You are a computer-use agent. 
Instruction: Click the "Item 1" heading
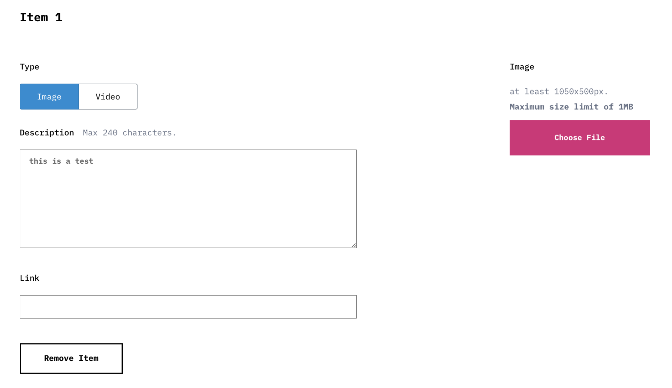(41, 17)
